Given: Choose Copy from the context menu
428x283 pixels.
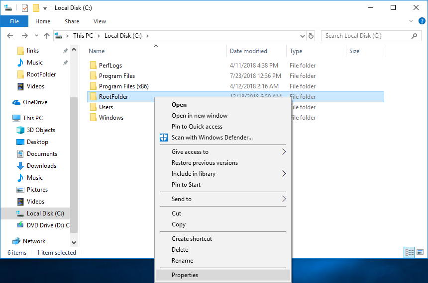Looking at the screenshot, I should tap(223, 224).
